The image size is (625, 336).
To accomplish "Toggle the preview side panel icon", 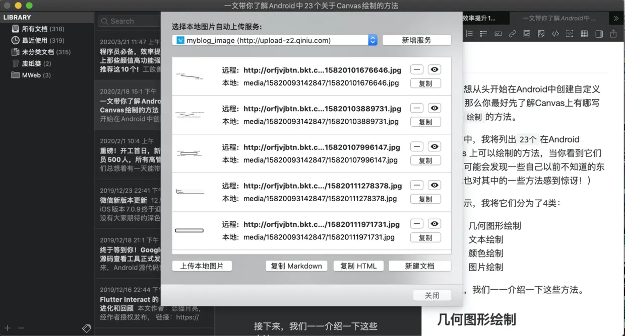I will (x=599, y=34).
